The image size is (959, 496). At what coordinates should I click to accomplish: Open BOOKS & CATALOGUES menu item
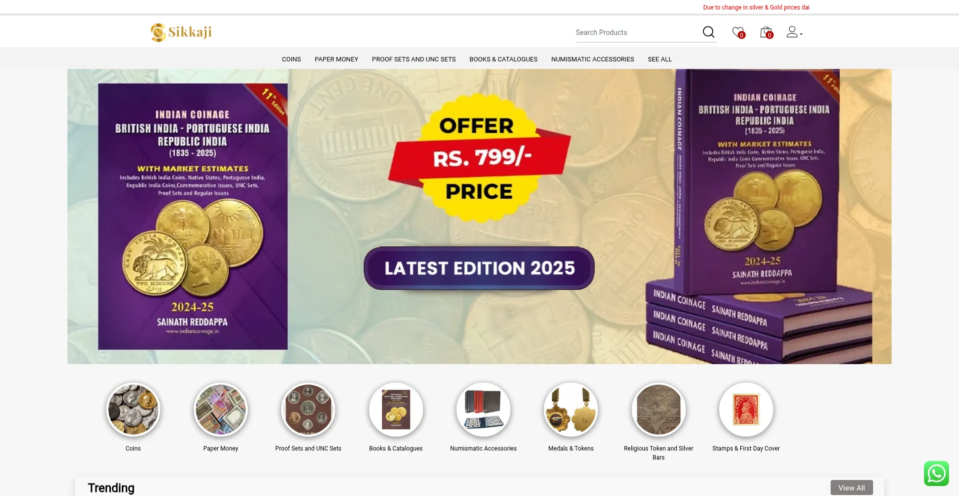(503, 59)
